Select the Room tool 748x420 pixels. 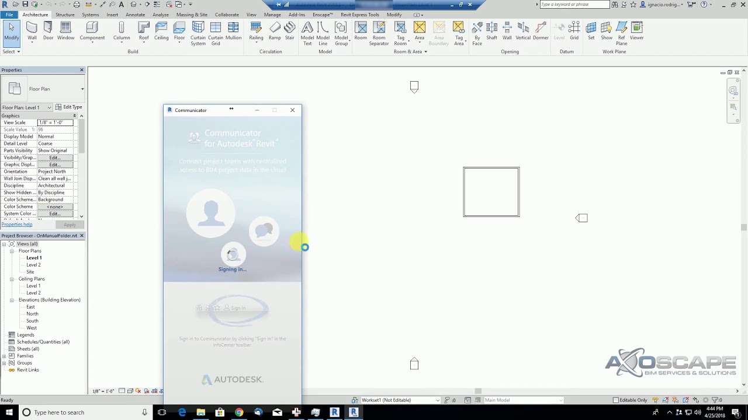pyautogui.click(x=361, y=32)
